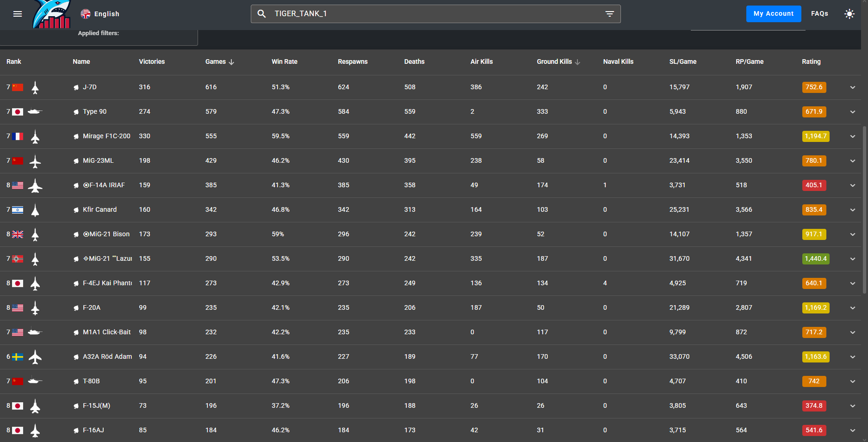This screenshot has height=442, width=868.
Task: Click the J-7D aircraft type icon
Action: point(35,87)
